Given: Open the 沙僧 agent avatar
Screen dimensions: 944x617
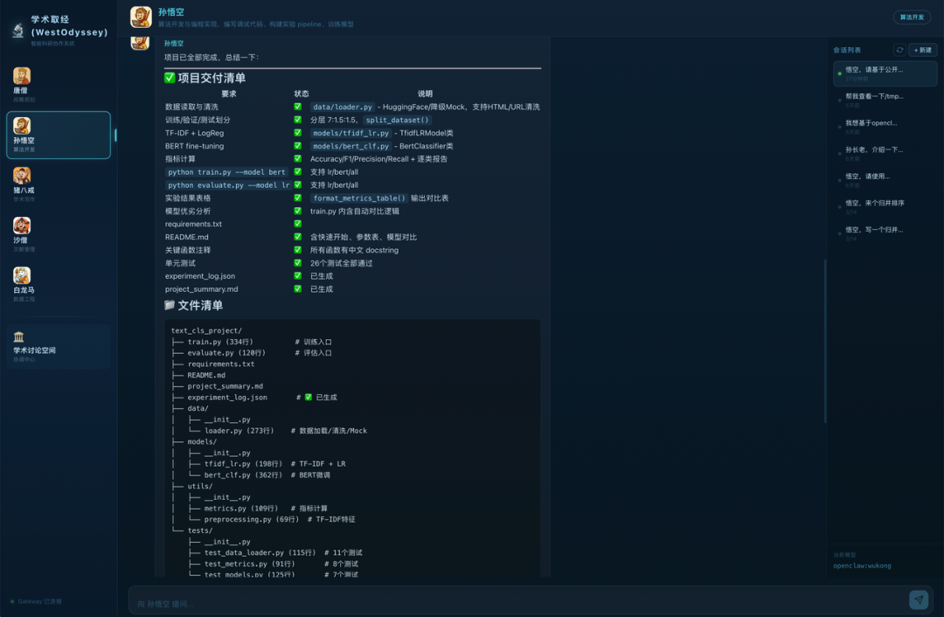Looking at the screenshot, I should point(22,226).
